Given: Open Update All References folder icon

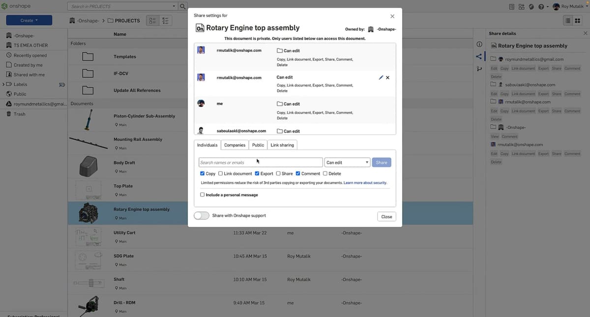Looking at the screenshot, I should coord(88,90).
